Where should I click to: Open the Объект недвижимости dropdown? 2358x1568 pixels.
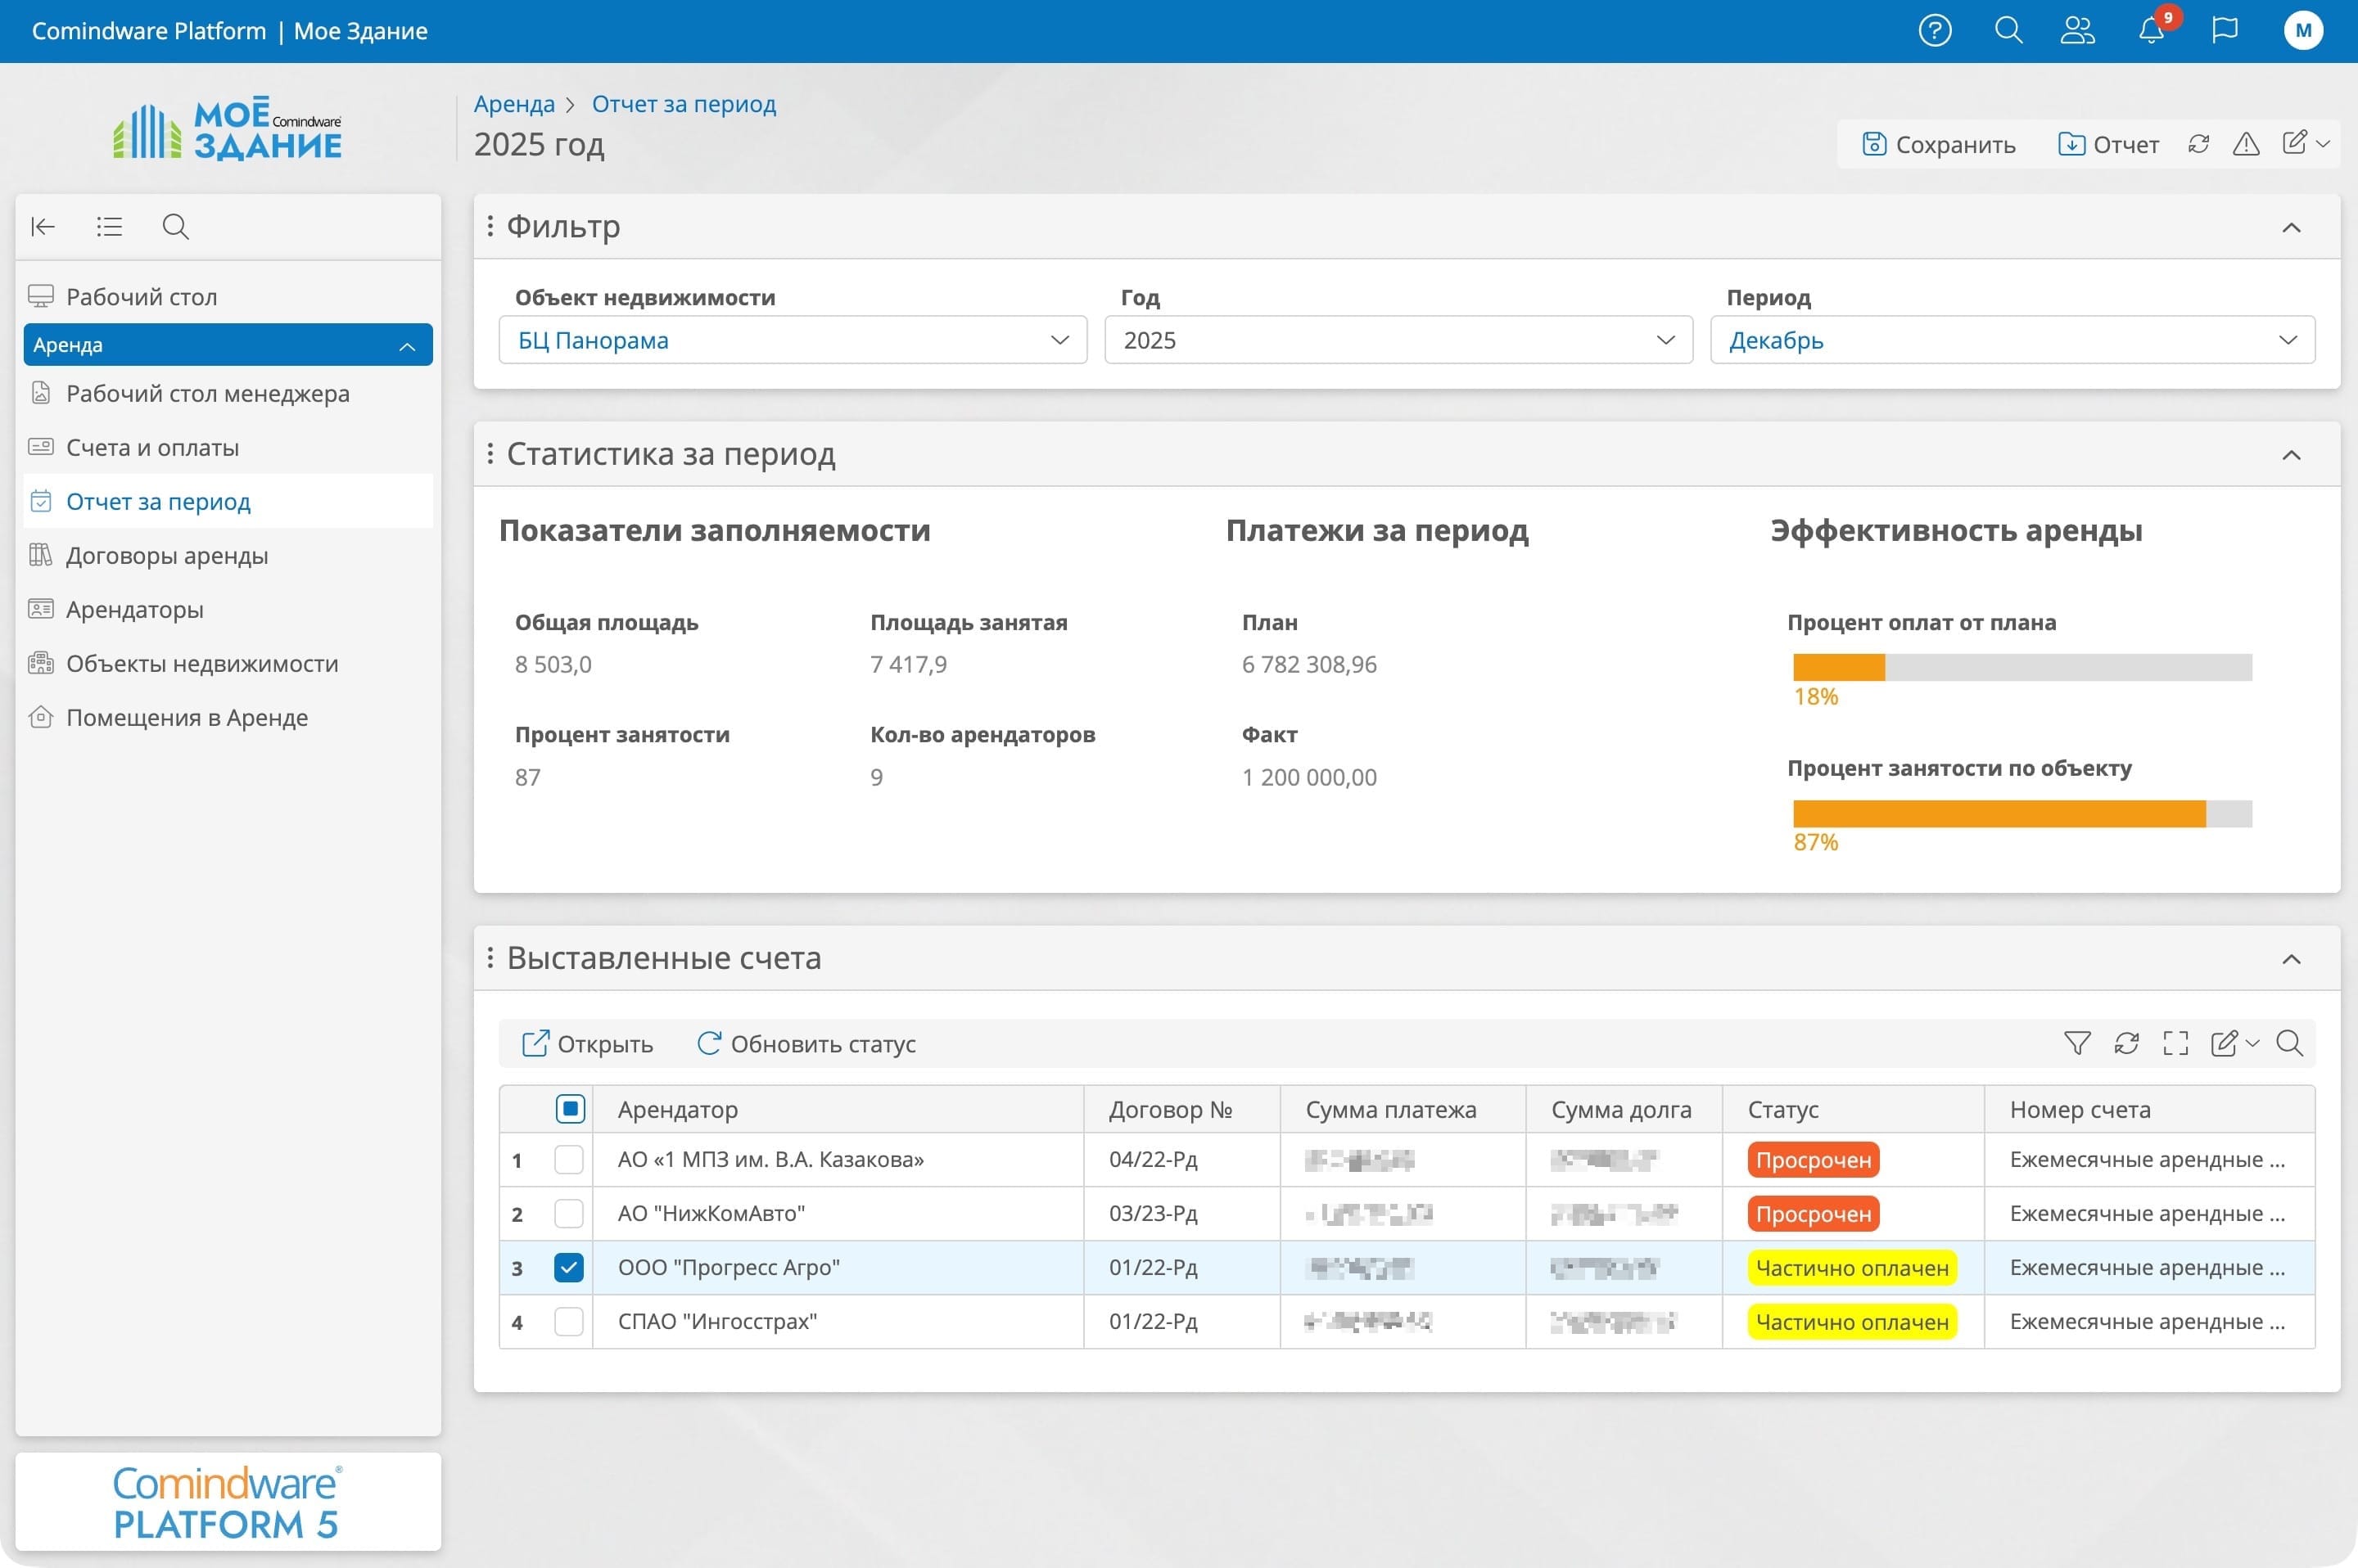[793, 341]
